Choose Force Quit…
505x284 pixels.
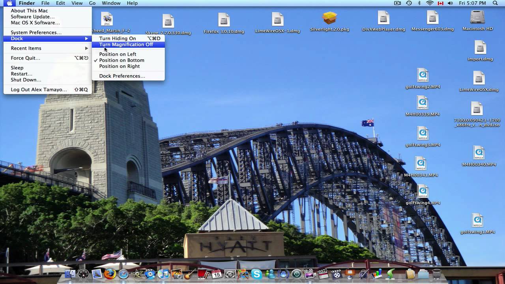click(48, 58)
